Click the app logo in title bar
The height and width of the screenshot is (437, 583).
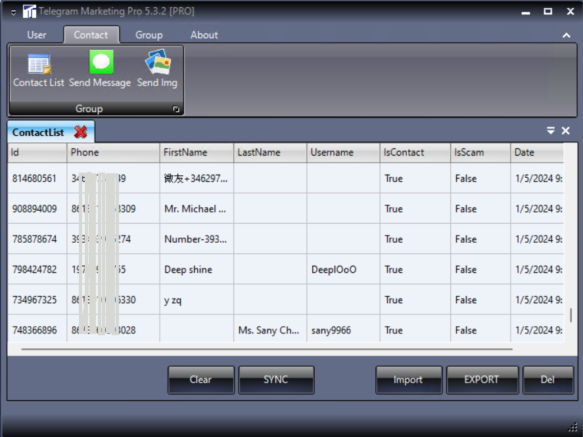(30, 11)
